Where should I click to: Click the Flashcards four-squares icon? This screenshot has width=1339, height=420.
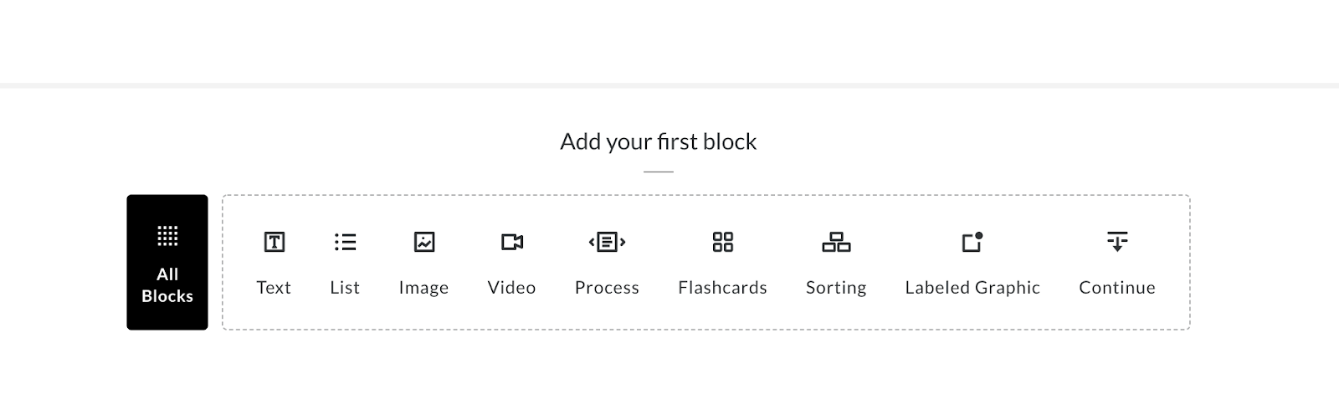tap(722, 242)
